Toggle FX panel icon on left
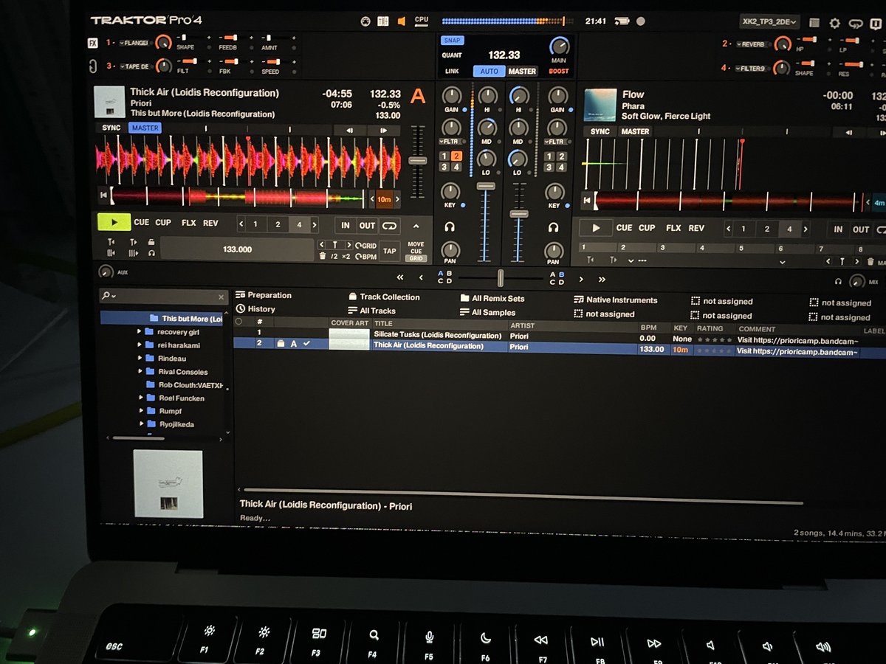The width and height of the screenshot is (886, 664). point(94,43)
